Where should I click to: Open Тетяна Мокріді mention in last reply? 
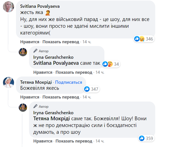pos(52,118)
